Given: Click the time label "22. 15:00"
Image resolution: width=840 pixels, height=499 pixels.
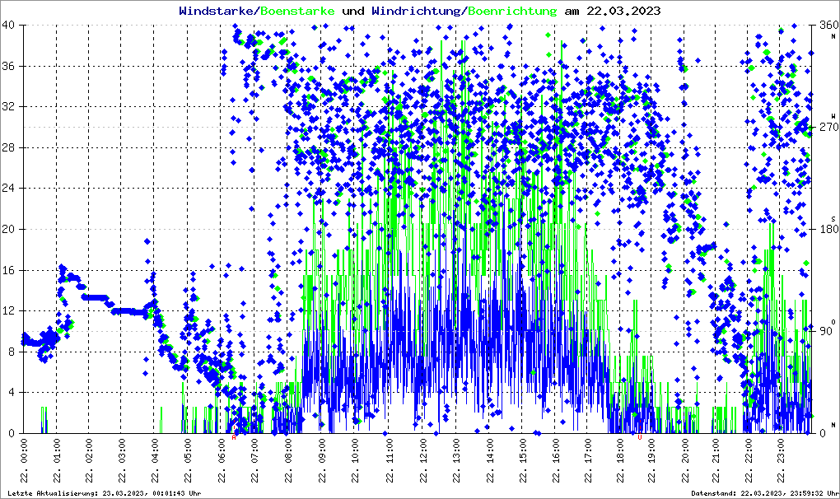Looking at the screenshot, I should 523,461.
